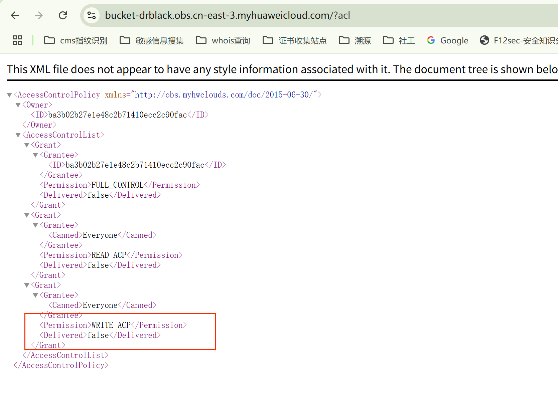Viewport: 558px width, 398px height.
Task: Click the Owner ID value
Action: (118, 115)
